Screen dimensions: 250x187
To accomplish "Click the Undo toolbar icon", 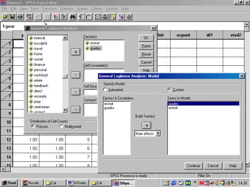I will pos(38,17).
